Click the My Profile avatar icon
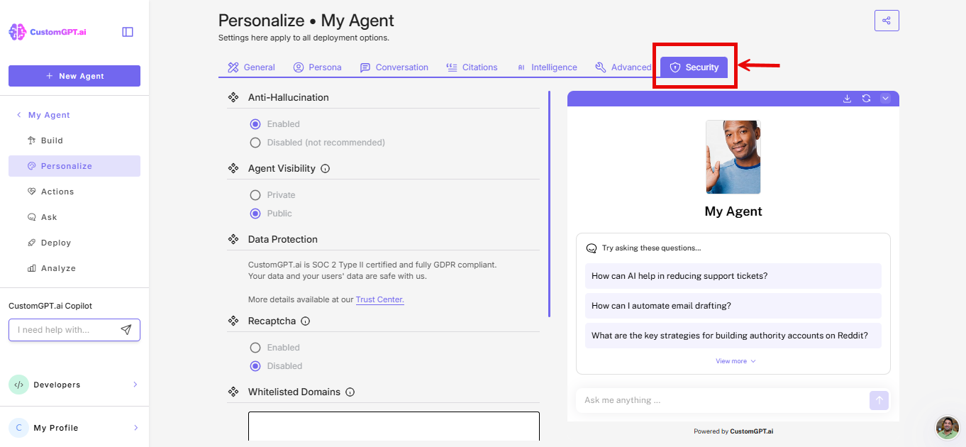Screen dimensions: 966x447 (18, 428)
